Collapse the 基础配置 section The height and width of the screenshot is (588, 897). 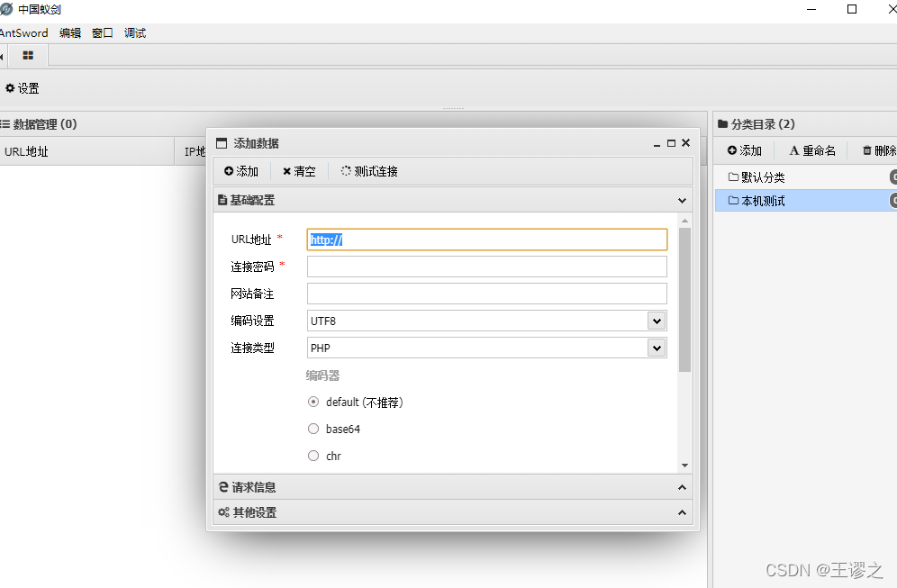coord(682,200)
